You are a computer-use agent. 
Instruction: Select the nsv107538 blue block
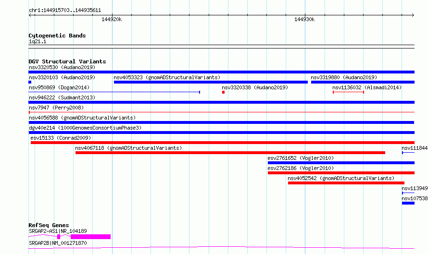pyautogui.click(x=408, y=203)
